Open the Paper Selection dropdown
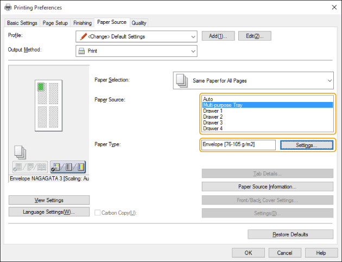The height and width of the screenshot is (262, 342). 329,80
